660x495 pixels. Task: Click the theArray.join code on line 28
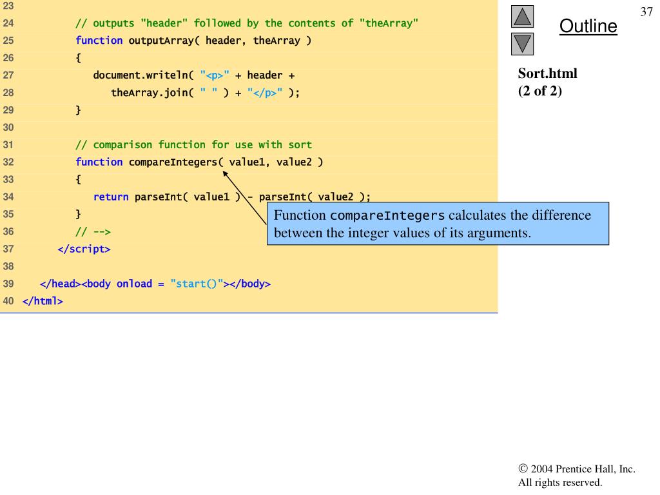click(205, 93)
